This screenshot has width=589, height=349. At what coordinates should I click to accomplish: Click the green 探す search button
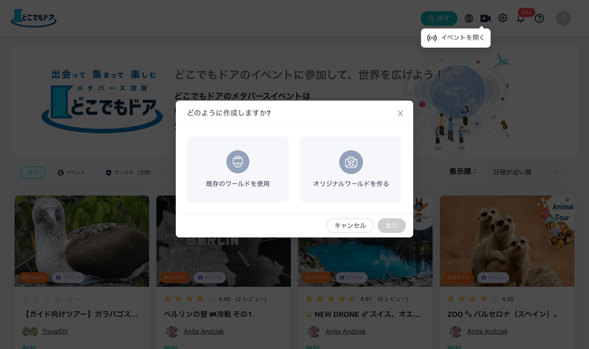438,18
